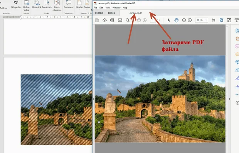Screen dimensions: 239x153
Task: Click the Word ruler indent marker
Action: [x=20, y=17]
